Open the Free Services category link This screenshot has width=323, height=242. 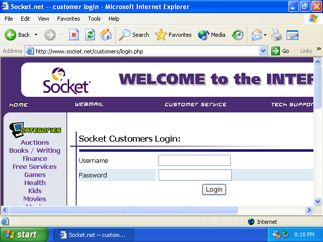coord(35,167)
